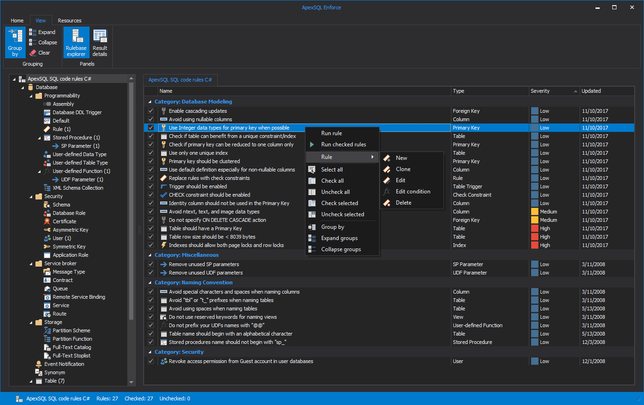Image resolution: width=644 pixels, height=405 pixels.
Task: Select the ApexSQL SQL code rules C# document tab
Action: (x=180, y=80)
